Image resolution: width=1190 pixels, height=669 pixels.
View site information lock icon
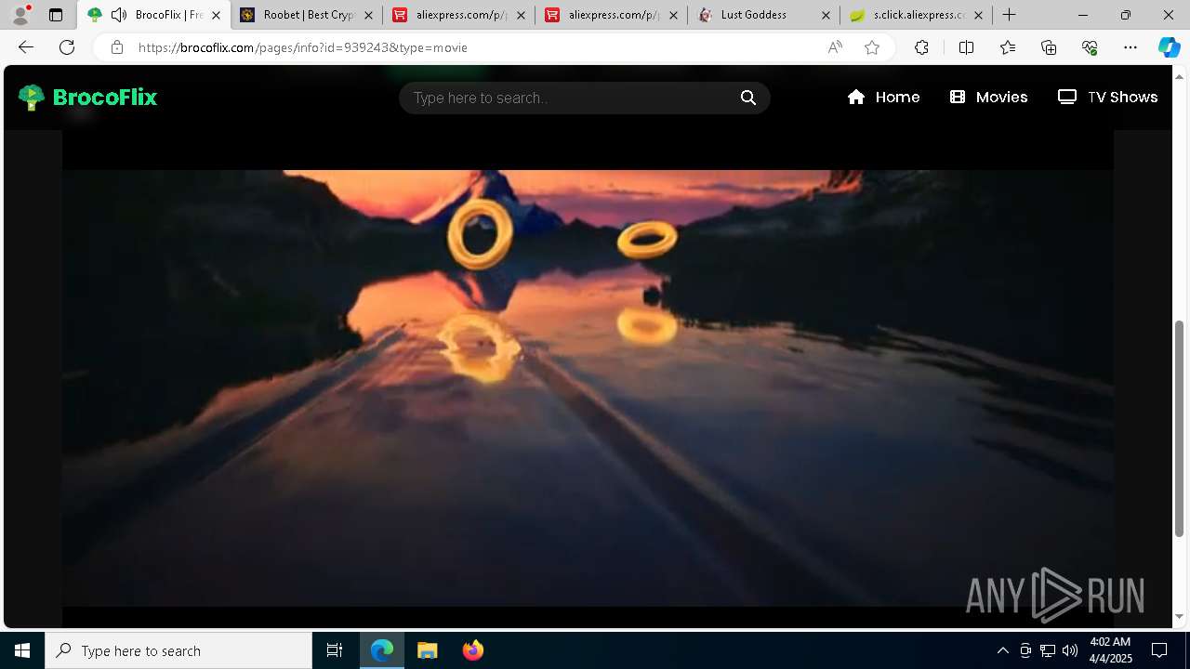116,47
